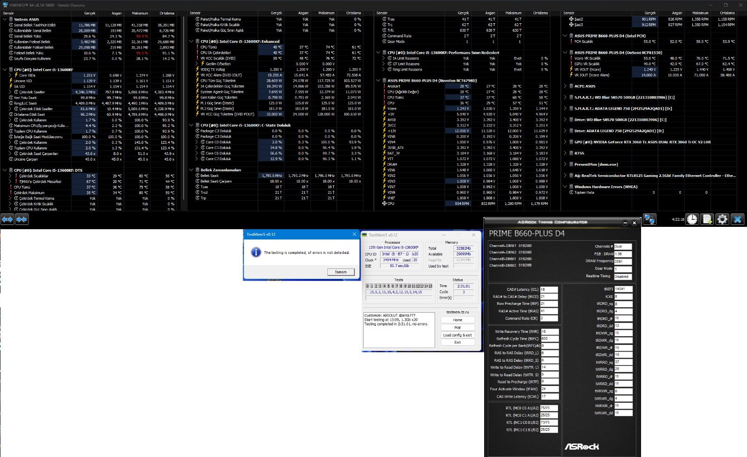Click the Realtime Timing field
Image resolution: width=747 pixels, height=457 pixels.
pyautogui.click(x=623, y=277)
